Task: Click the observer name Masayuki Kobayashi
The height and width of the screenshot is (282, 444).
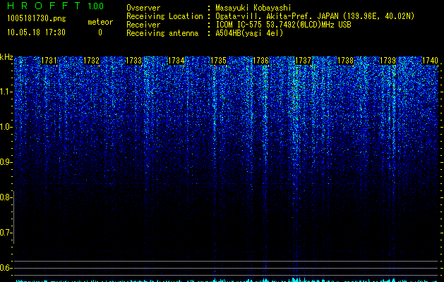Action: [253, 8]
